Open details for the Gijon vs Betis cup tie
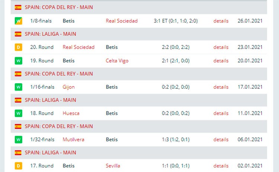Image resolution: width=279 pixels, height=172 pixels. (221, 87)
